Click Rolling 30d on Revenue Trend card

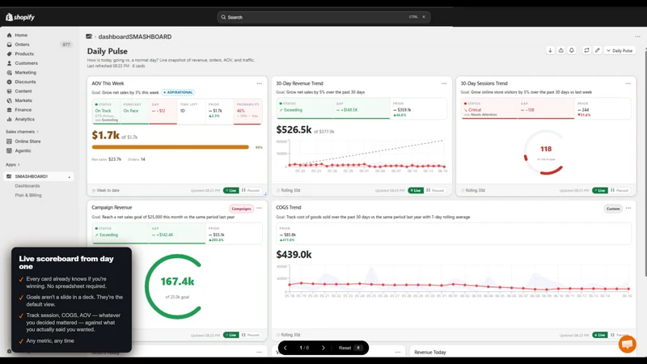pos(290,191)
